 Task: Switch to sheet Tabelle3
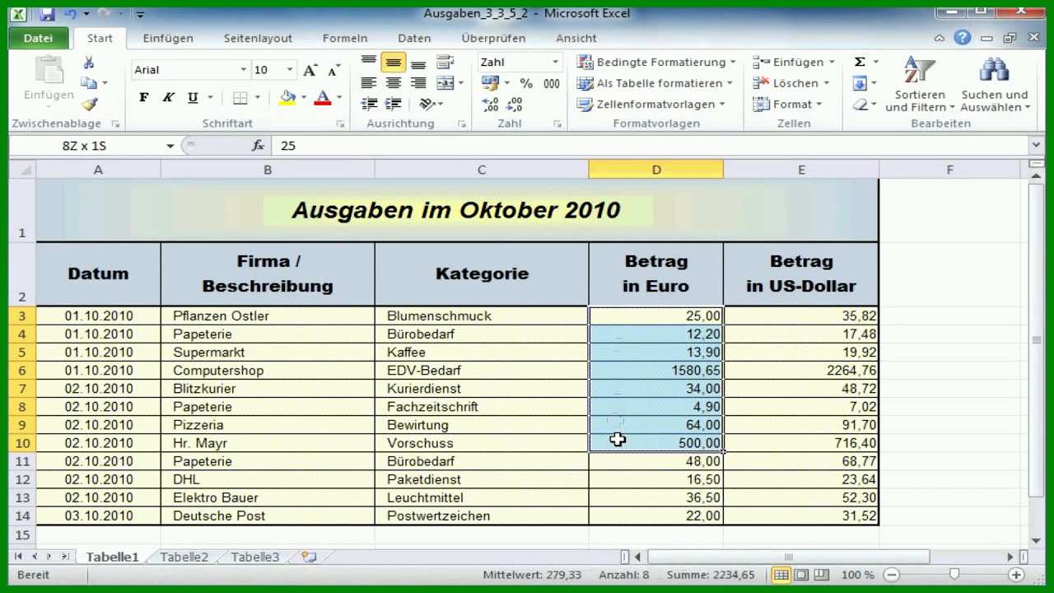pyautogui.click(x=255, y=558)
